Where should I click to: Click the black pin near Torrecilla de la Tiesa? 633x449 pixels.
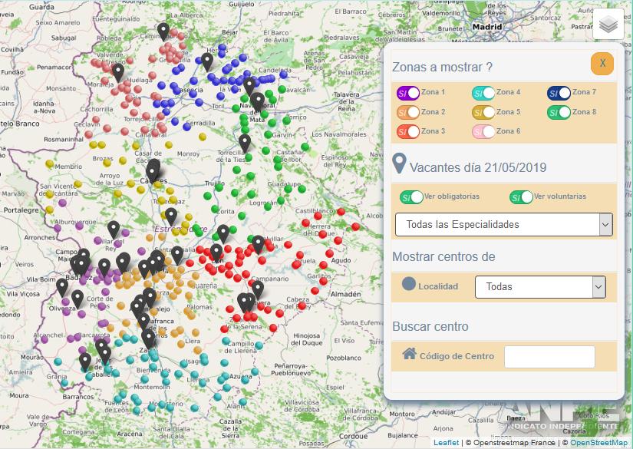pos(245,142)
